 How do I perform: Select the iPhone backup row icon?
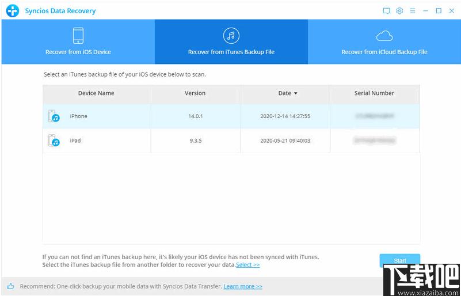pyautogui.click(x=54, y=116)
